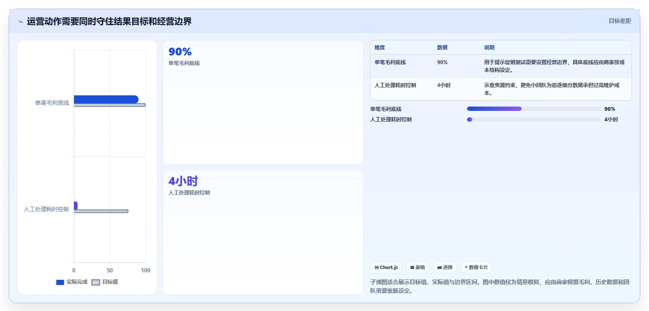Click the 运营动作 page title heading
The image size is (649, 311).
tap(109, 21)
